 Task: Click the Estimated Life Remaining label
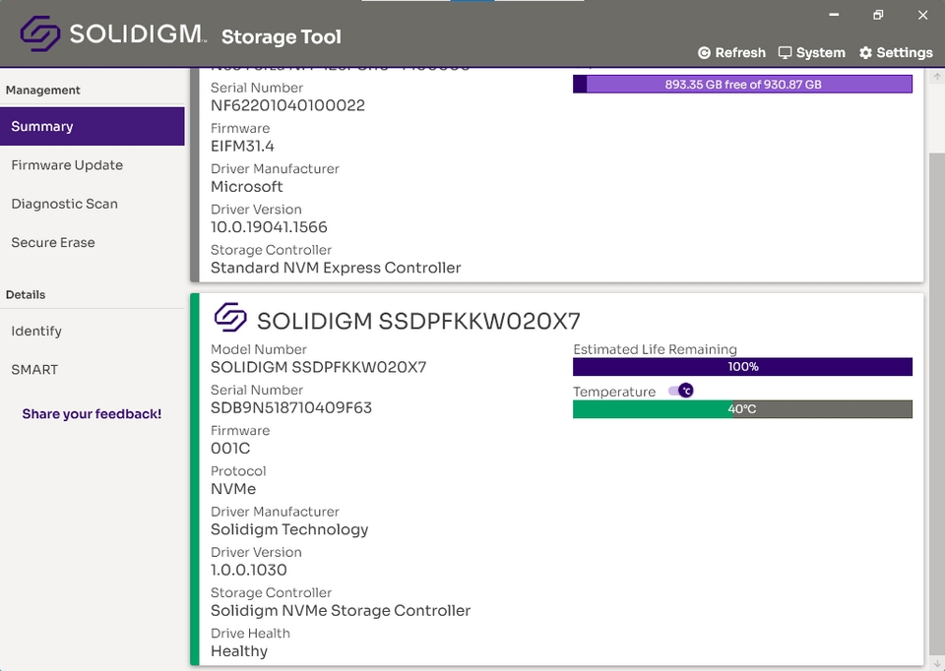pos(655,349)
